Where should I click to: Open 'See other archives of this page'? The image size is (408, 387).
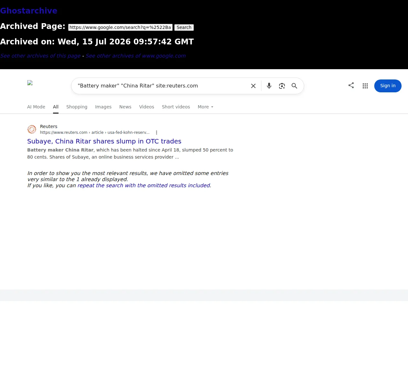pyautogui.click(x=40, y=56)
